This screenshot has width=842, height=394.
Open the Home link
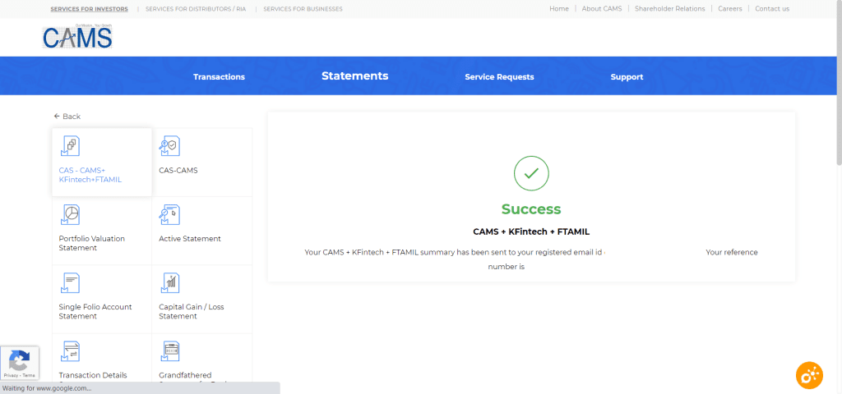[x=559, y=8]
